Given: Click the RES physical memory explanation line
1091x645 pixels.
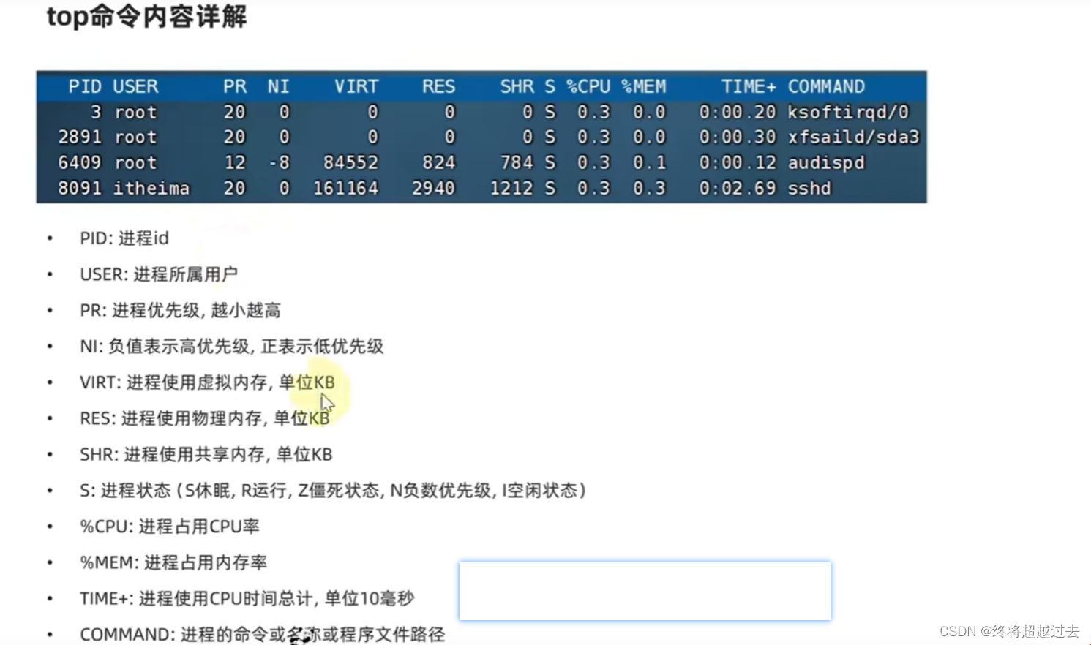Looking at the screenshot, I should 205,418.
